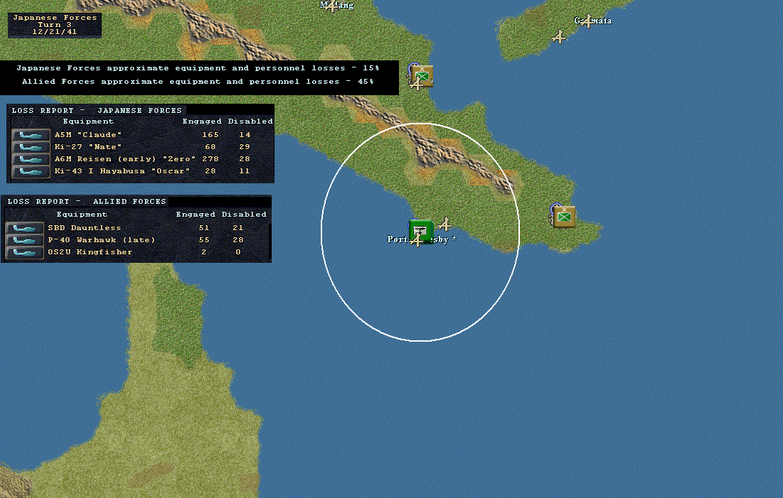Click the Dauntless disabled value 21
Image resolution: width=783 pixels, height=498 pixels.
coord(238,227)
